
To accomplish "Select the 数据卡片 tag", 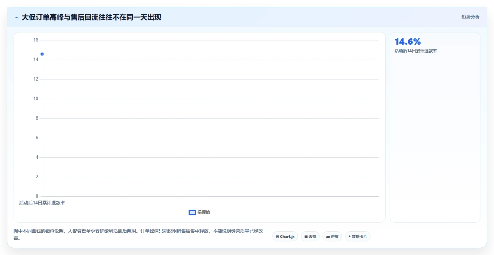I will (x=358, y=237).
